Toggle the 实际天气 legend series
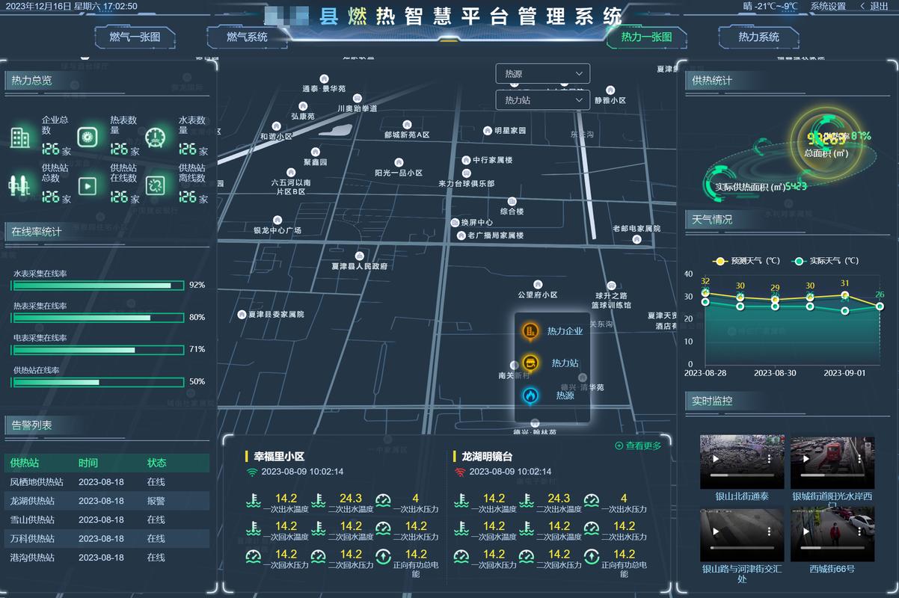This screenshot has width=899, height=598. (826, 261)
